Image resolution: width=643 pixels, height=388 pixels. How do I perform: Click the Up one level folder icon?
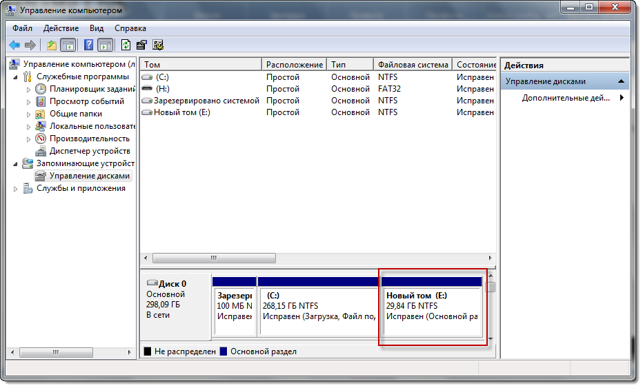51,45
